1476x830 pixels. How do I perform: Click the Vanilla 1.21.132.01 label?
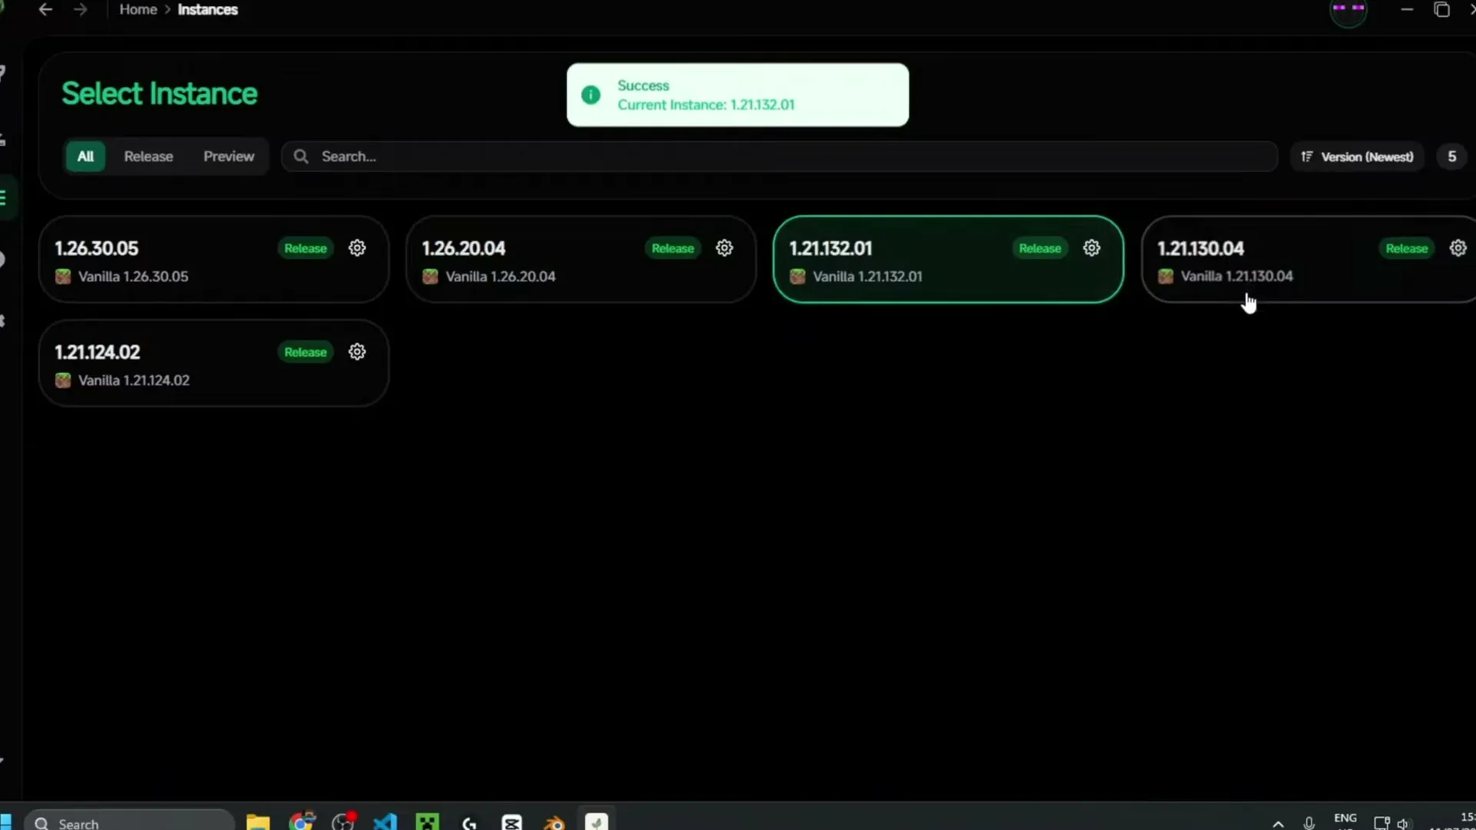click(867, 277)
